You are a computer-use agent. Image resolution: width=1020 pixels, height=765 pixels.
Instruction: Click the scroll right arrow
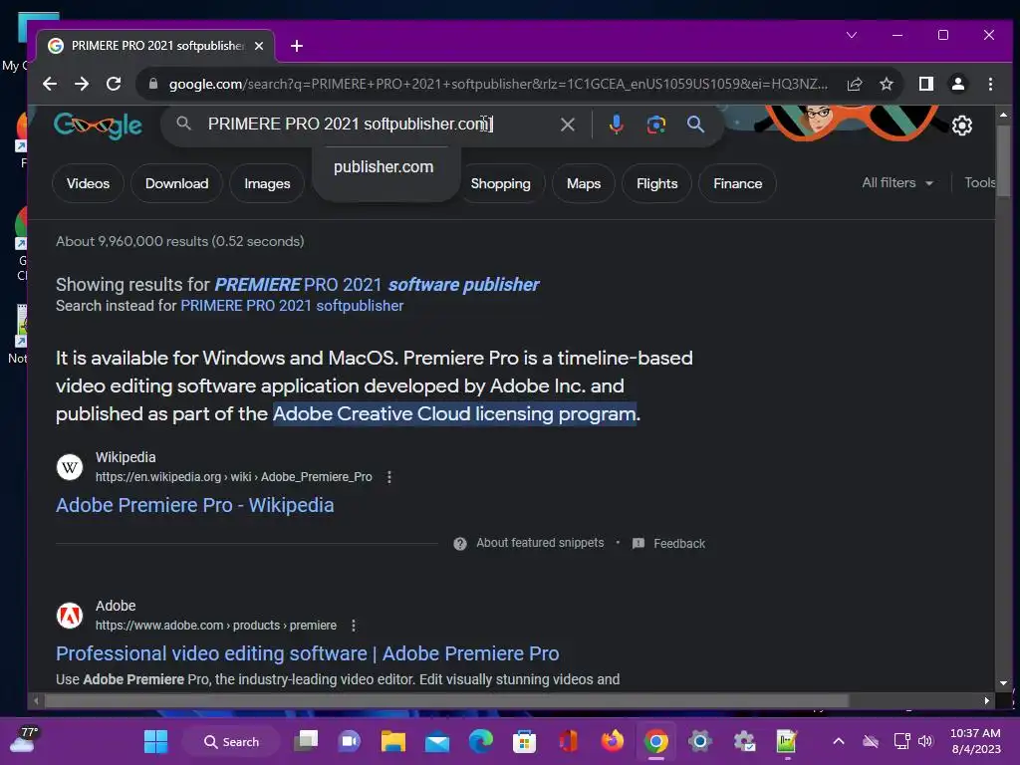[987, 700]
